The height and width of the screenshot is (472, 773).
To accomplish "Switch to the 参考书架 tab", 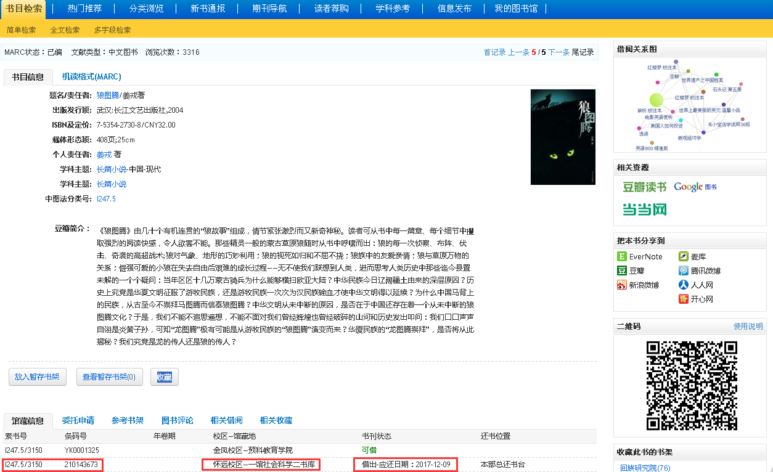I will tap(128, 420).
